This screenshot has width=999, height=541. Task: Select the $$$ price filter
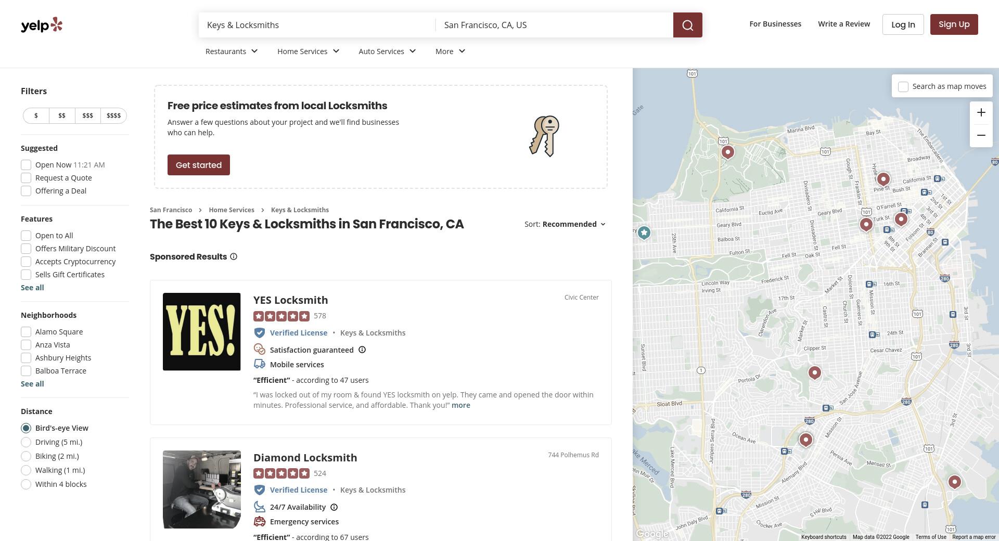(87, 115)
